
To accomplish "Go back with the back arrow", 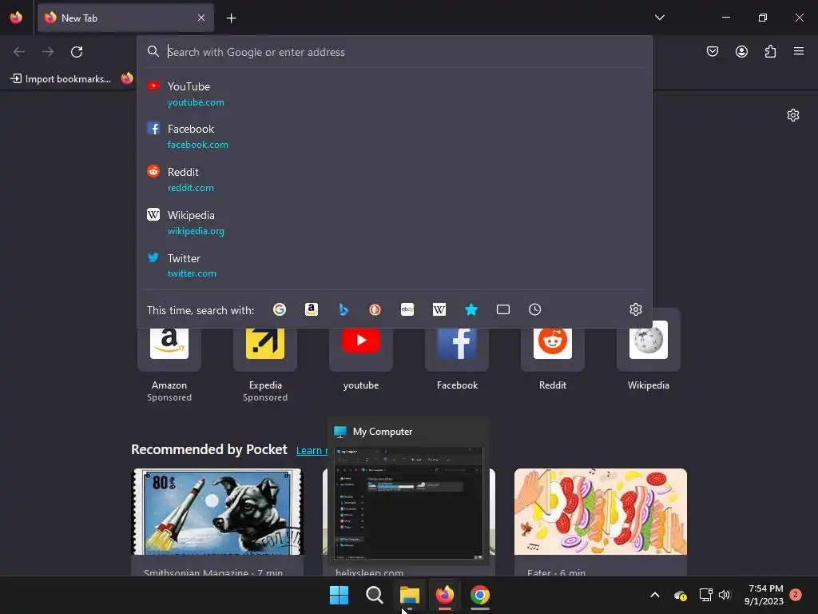I will tap(19, 52).
